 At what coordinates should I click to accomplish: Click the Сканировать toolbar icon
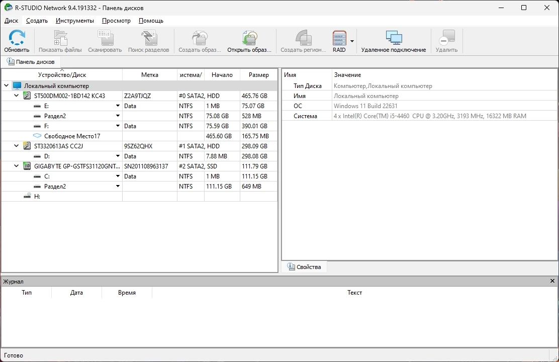(105, 37)
